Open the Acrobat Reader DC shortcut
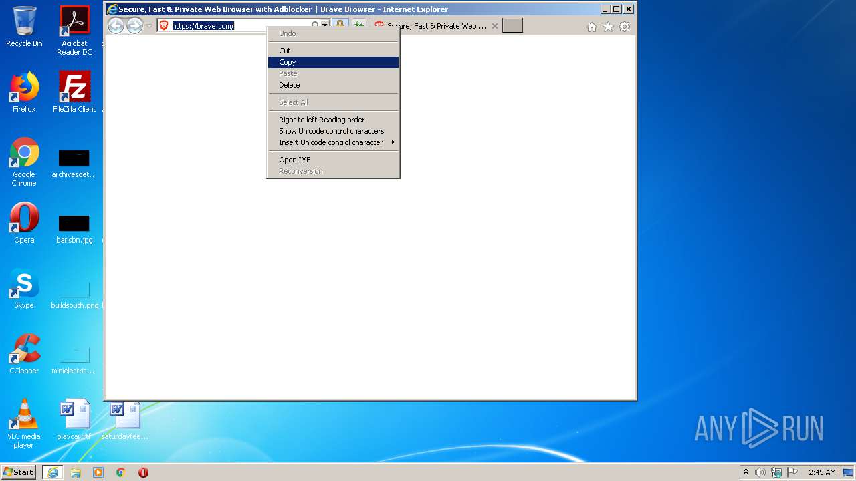The height and width of the screenshot is (481, 856). click(74, 31)
